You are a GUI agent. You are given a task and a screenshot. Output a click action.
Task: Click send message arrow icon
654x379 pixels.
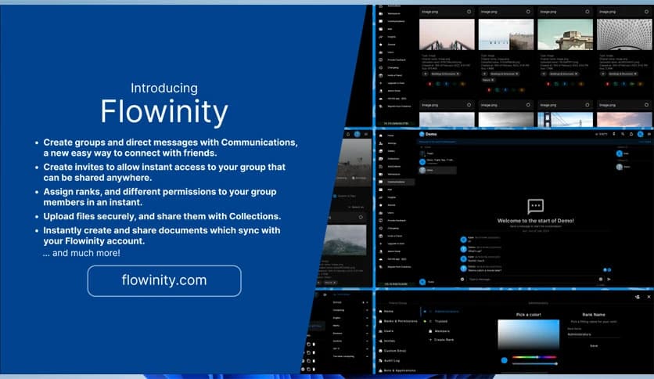click(x=609, y=279)
